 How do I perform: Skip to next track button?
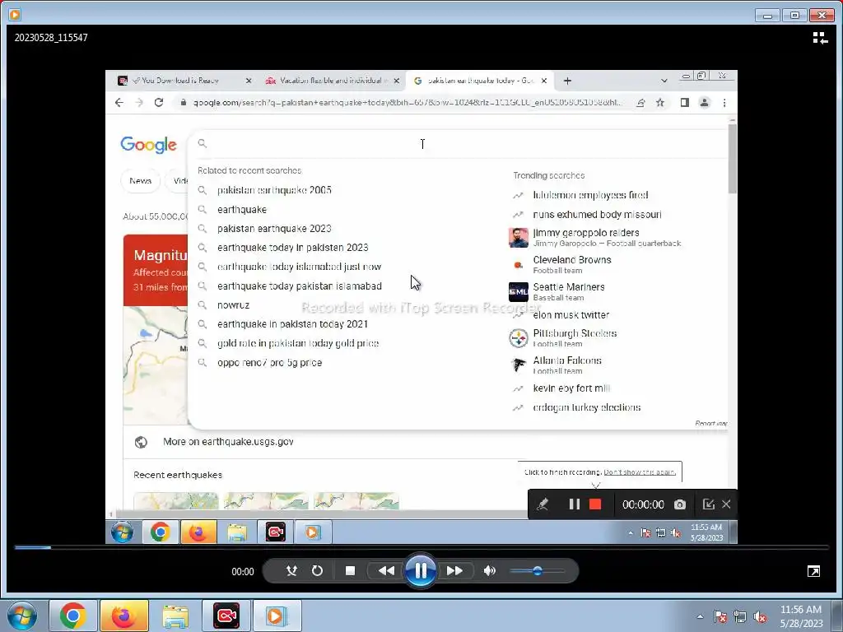(x=454, y=571)
